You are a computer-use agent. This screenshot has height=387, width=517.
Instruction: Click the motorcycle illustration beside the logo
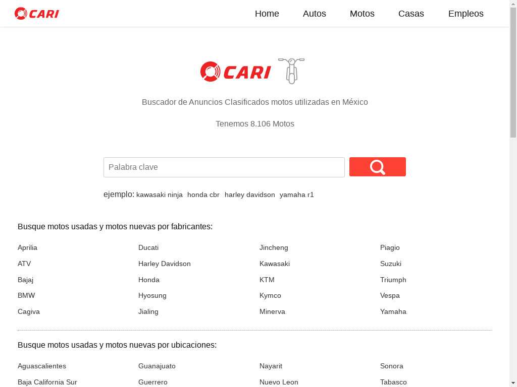291,71
